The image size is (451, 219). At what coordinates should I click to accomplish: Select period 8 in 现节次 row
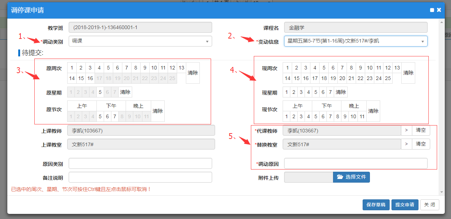coord(338,116)
